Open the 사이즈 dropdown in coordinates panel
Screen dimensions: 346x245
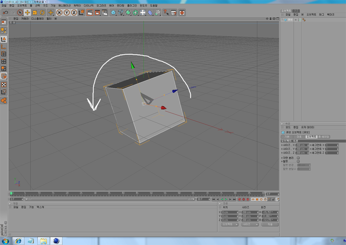250,225
